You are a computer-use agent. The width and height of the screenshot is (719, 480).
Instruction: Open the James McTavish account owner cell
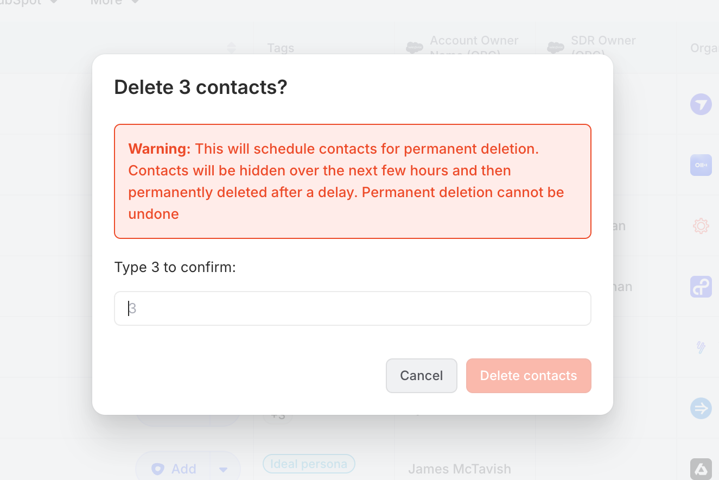coord(459,469)
